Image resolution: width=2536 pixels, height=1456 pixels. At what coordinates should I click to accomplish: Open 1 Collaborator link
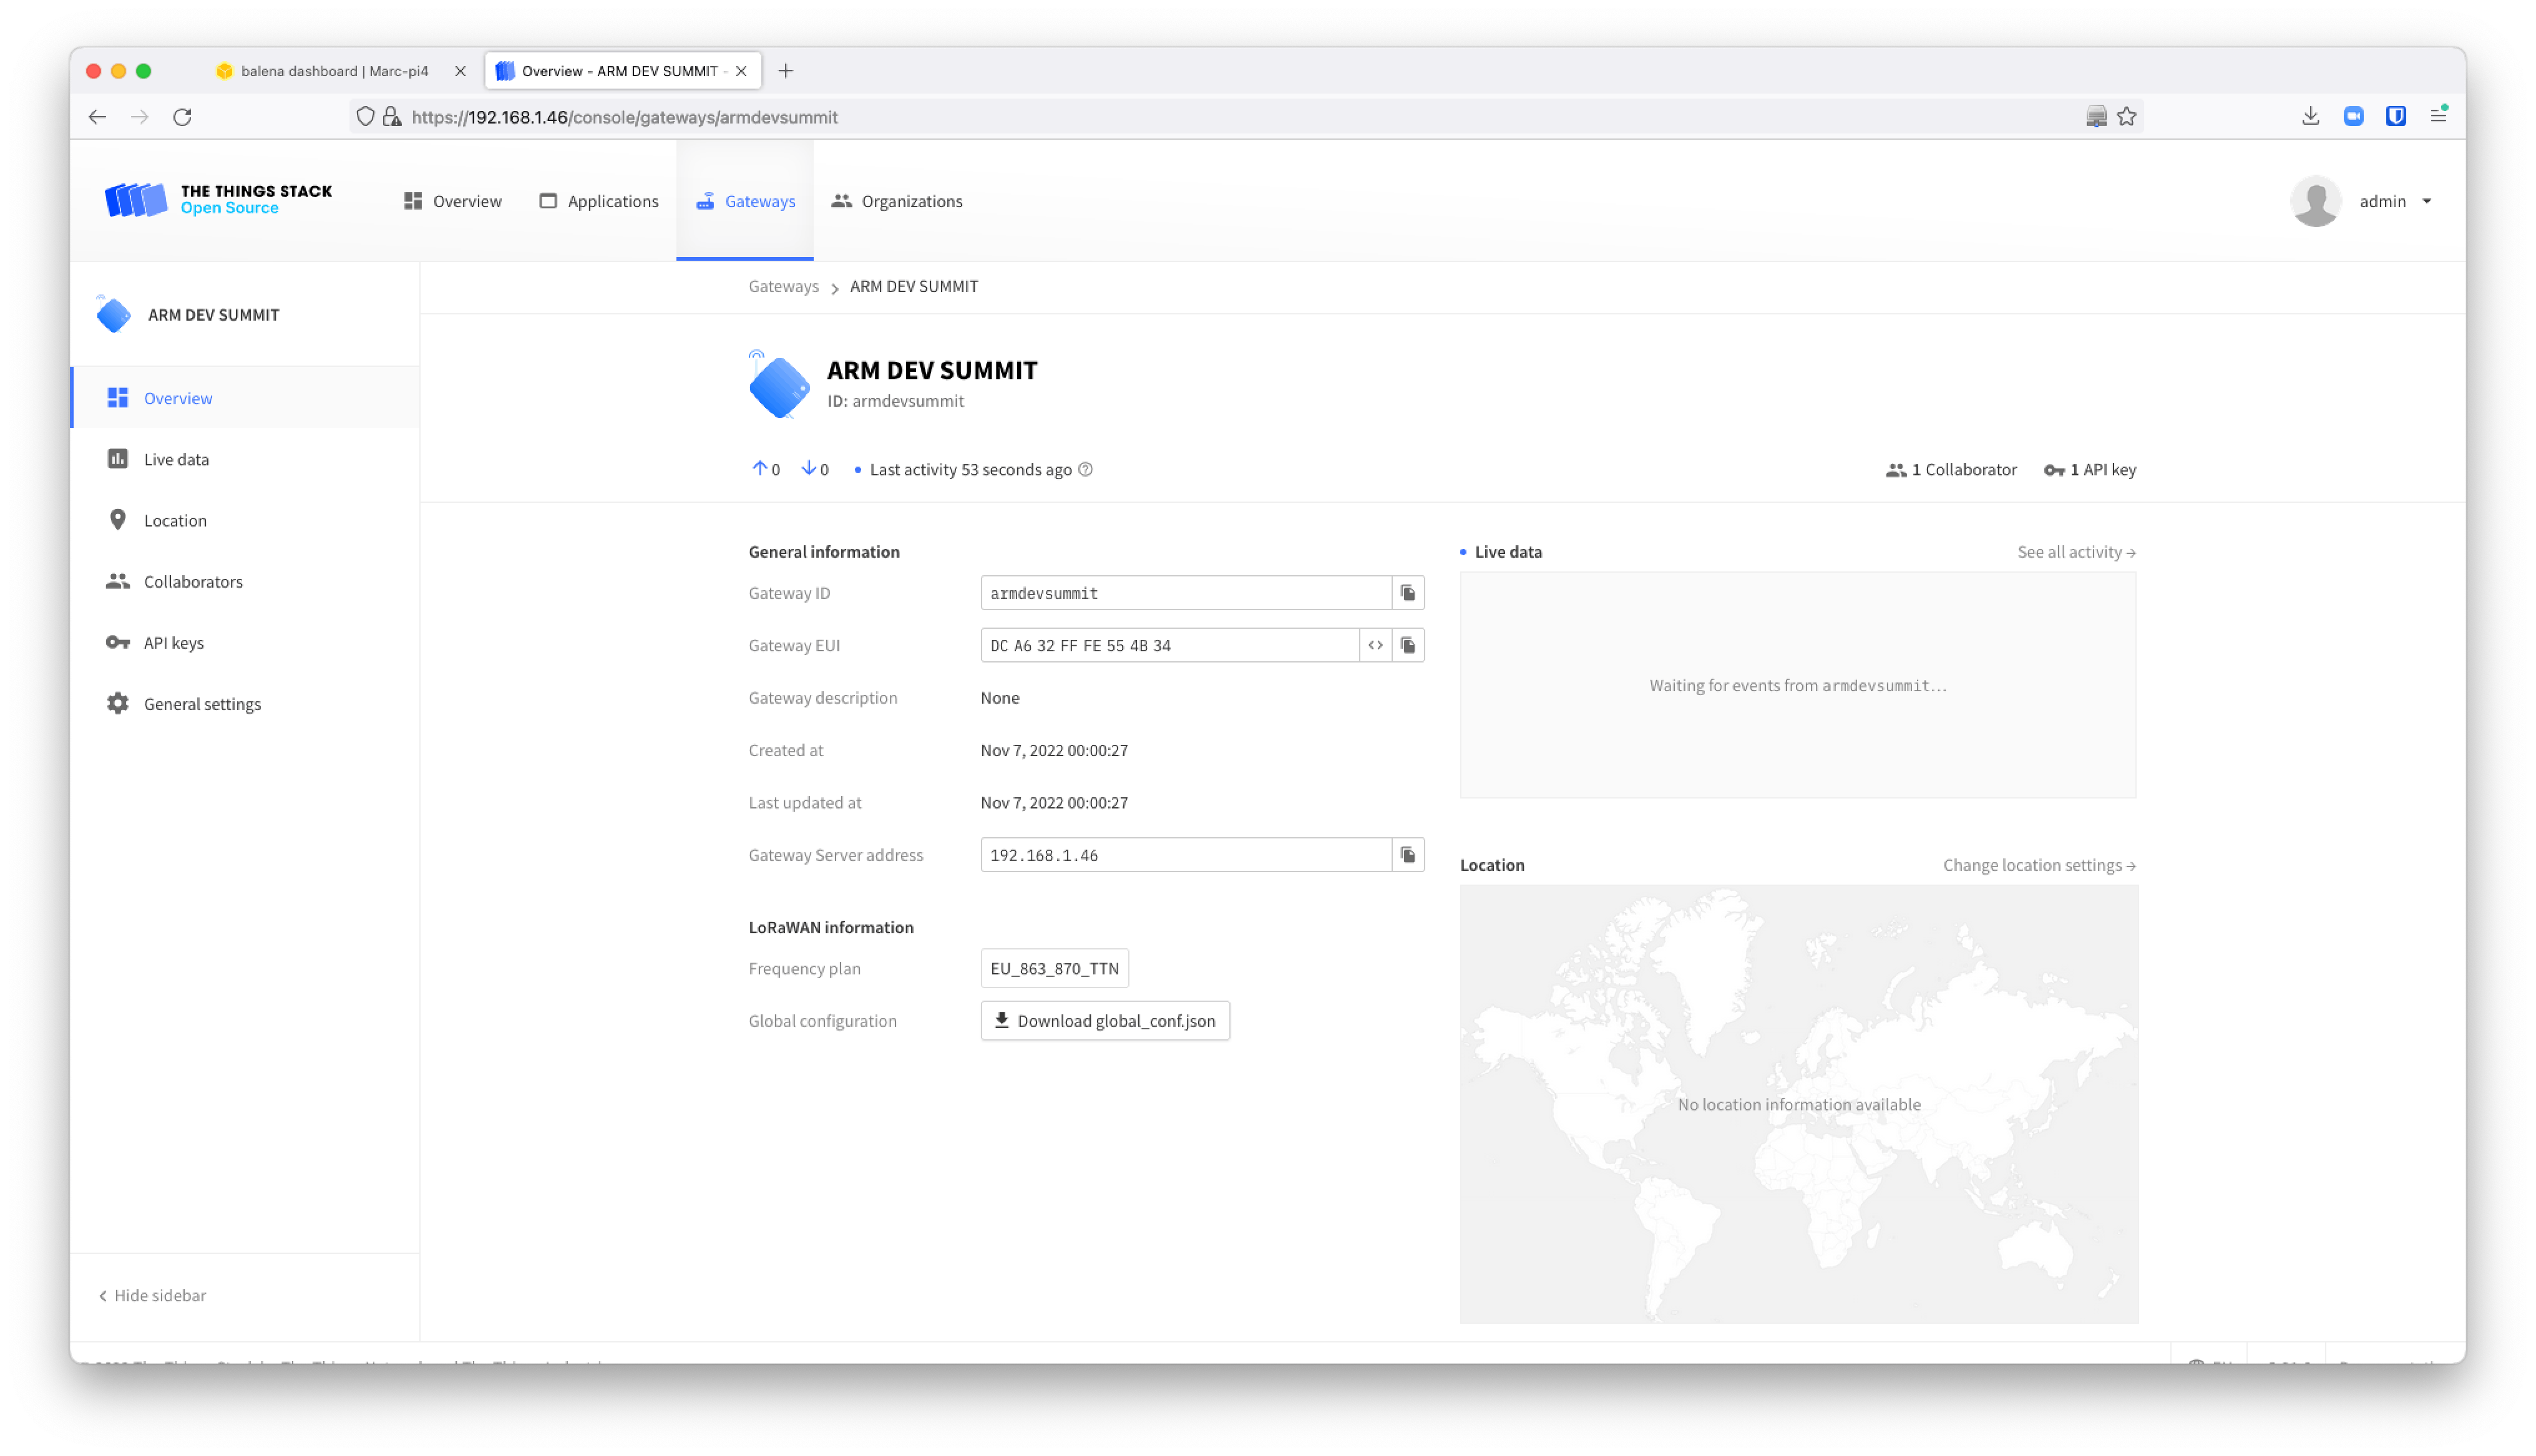[x=1950, y=470]
